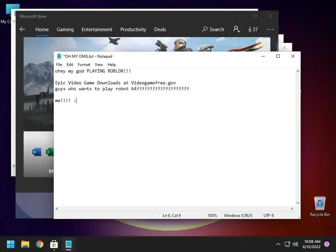Click the Notepad horizontal scrollbar right arrow
The width and height of the screenshot is (336, 252).
tap(292, 208)
